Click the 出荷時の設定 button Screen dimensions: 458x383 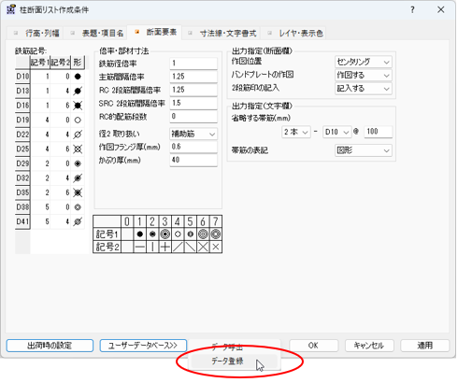[50, 346]
